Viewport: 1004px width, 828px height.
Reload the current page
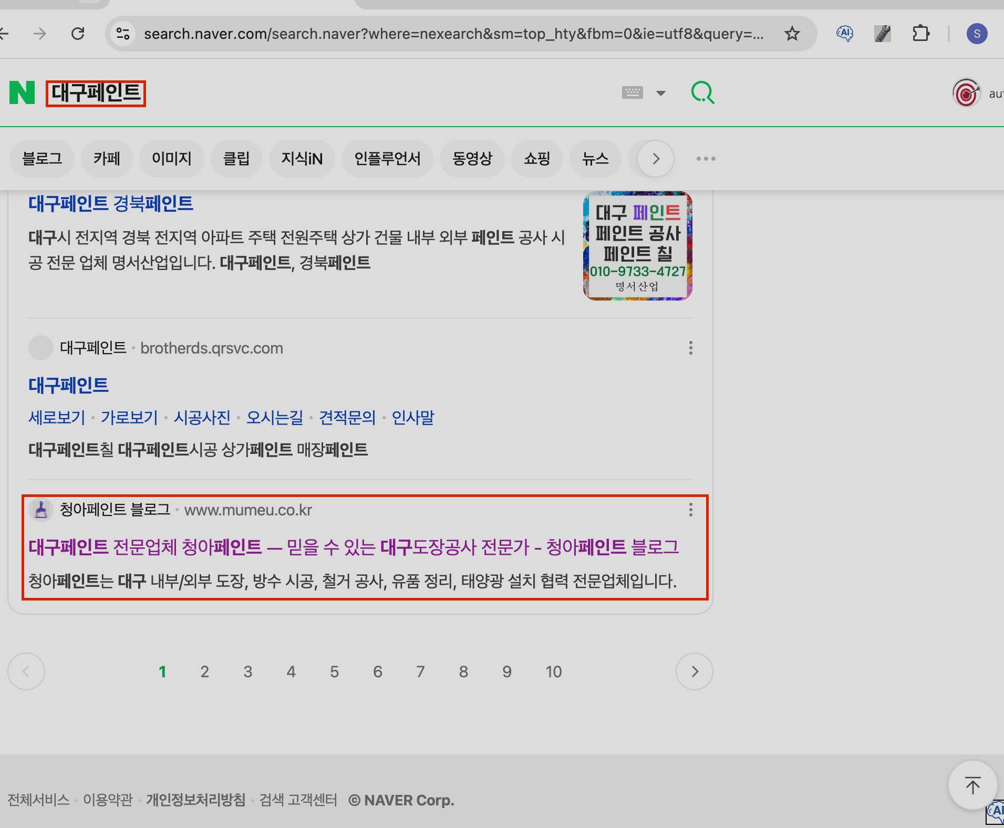tap(78, 34)
